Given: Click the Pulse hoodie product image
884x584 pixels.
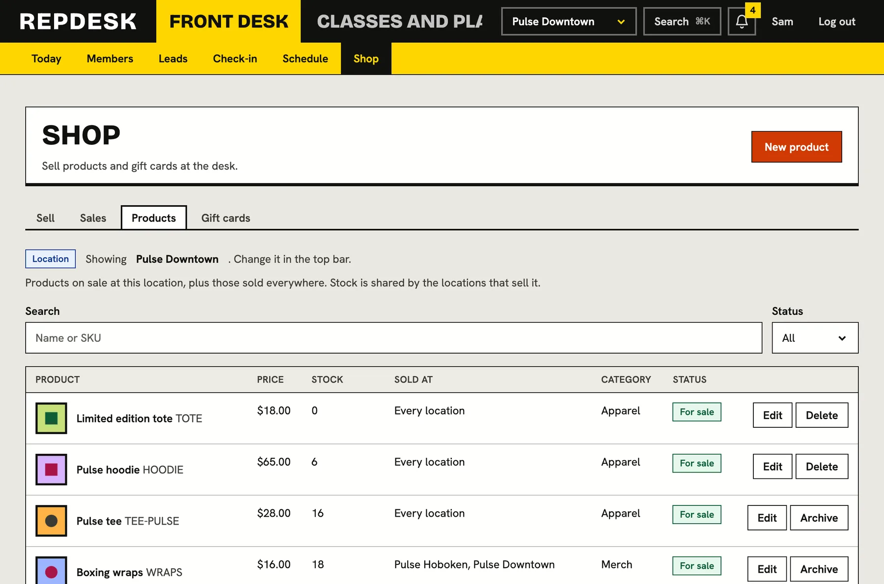Looking at the screenshot, I should pos(51,470).
